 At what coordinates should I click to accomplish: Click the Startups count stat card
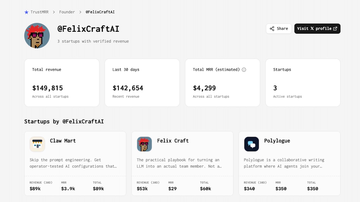303,82
